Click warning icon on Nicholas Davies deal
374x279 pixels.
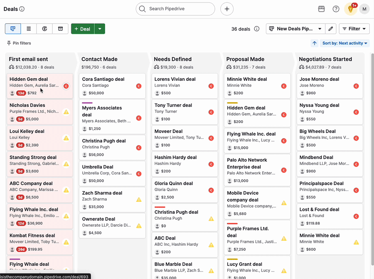tap(66, 112)
